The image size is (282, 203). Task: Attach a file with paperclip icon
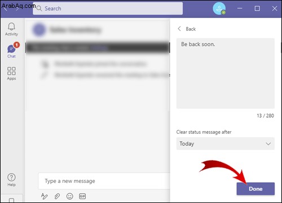coord(57,196)
